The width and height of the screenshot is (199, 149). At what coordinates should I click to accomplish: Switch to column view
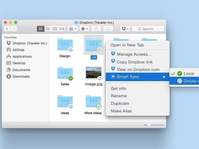tap(55, 29)
